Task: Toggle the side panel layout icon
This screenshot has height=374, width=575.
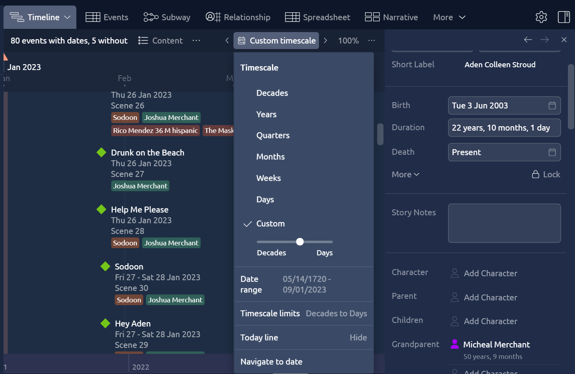Action: pyautogui.click(x=564, y=17)
